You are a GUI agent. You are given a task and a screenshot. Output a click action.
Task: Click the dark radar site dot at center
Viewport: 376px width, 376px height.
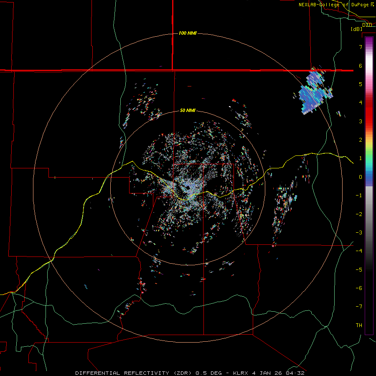[x=188, y=188]
